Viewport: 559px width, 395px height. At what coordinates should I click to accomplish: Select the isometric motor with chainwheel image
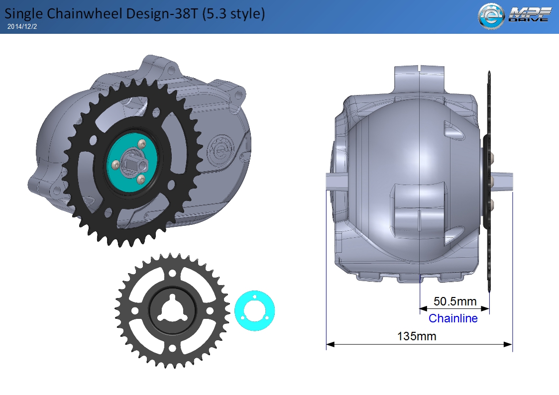[x=140, y=151]
